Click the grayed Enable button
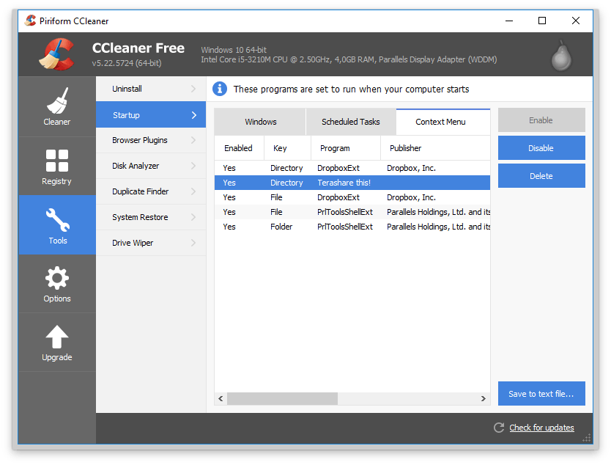 click(x=541, y=120)
